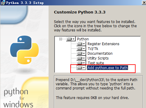
Task: Select the Utility Scripts feature label
Action: pyautogui.click(x=98, y=58)
